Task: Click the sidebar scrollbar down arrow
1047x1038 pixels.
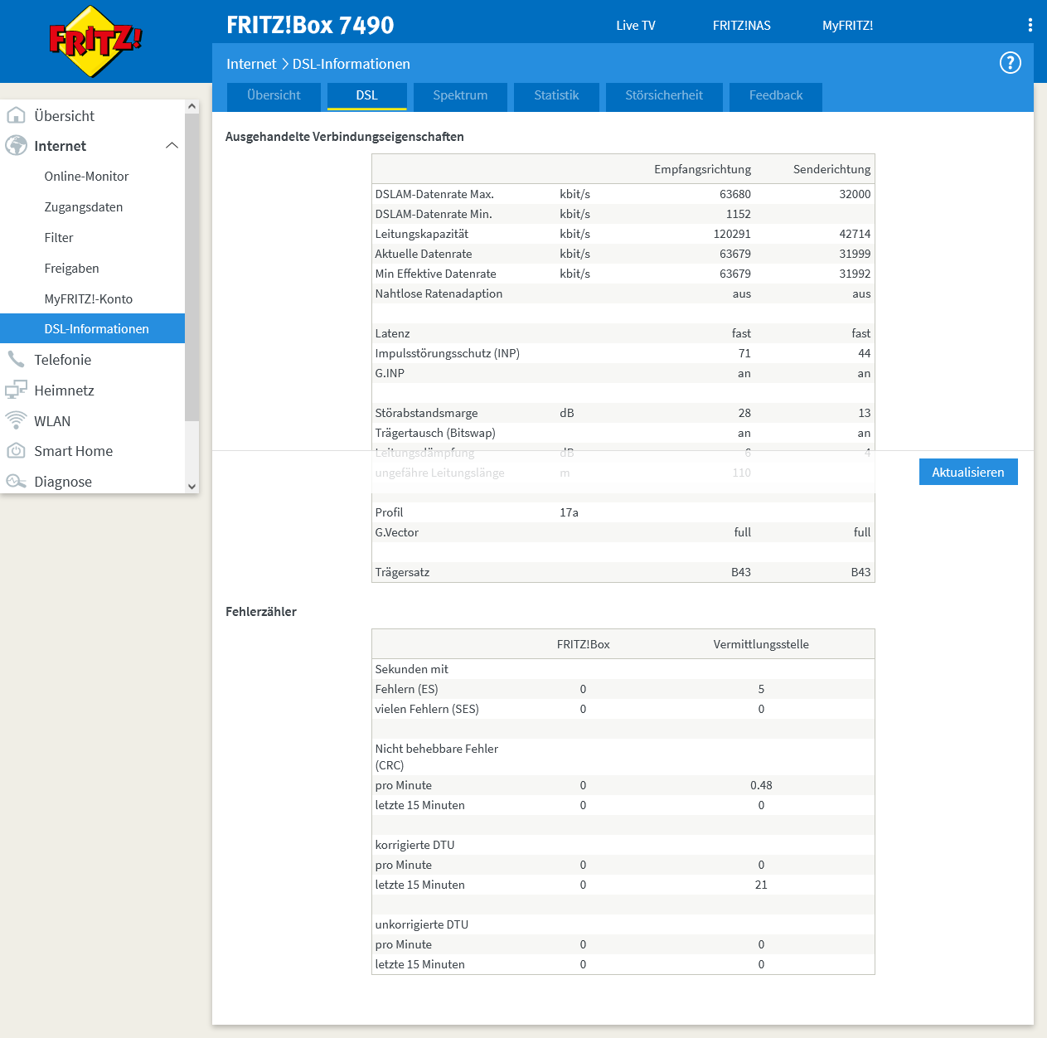Action: click(x=191, y=486)
